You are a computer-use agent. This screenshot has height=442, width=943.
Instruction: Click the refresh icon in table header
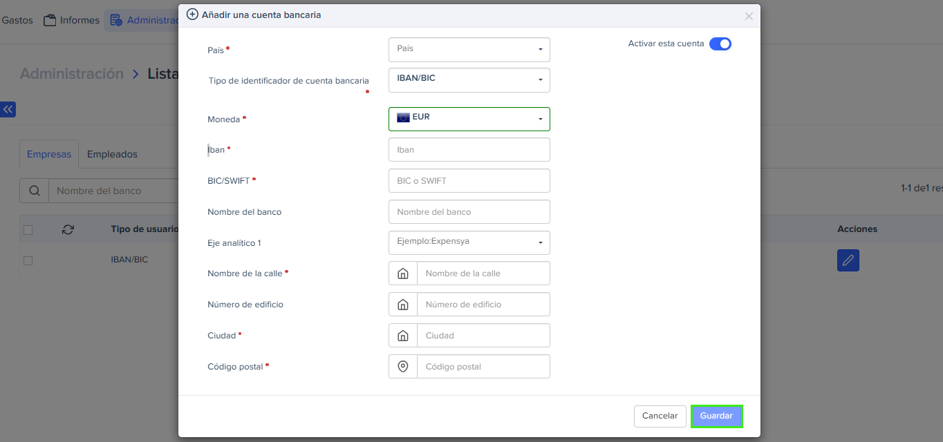[x=68, y=229]
